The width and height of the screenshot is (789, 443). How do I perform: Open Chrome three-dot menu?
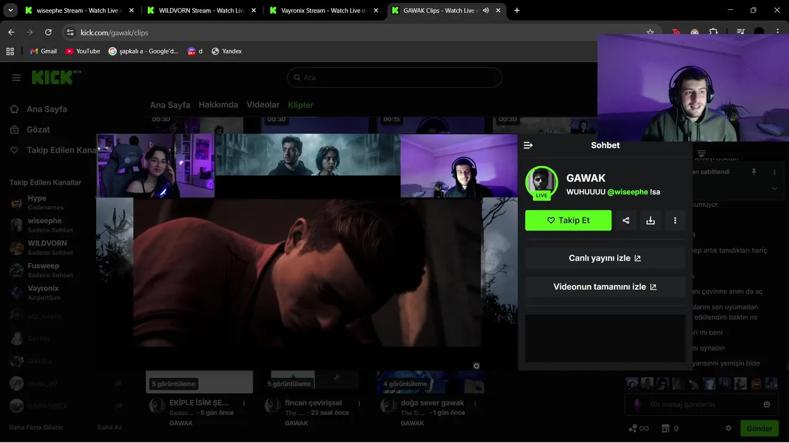click(x=777, y=32)
